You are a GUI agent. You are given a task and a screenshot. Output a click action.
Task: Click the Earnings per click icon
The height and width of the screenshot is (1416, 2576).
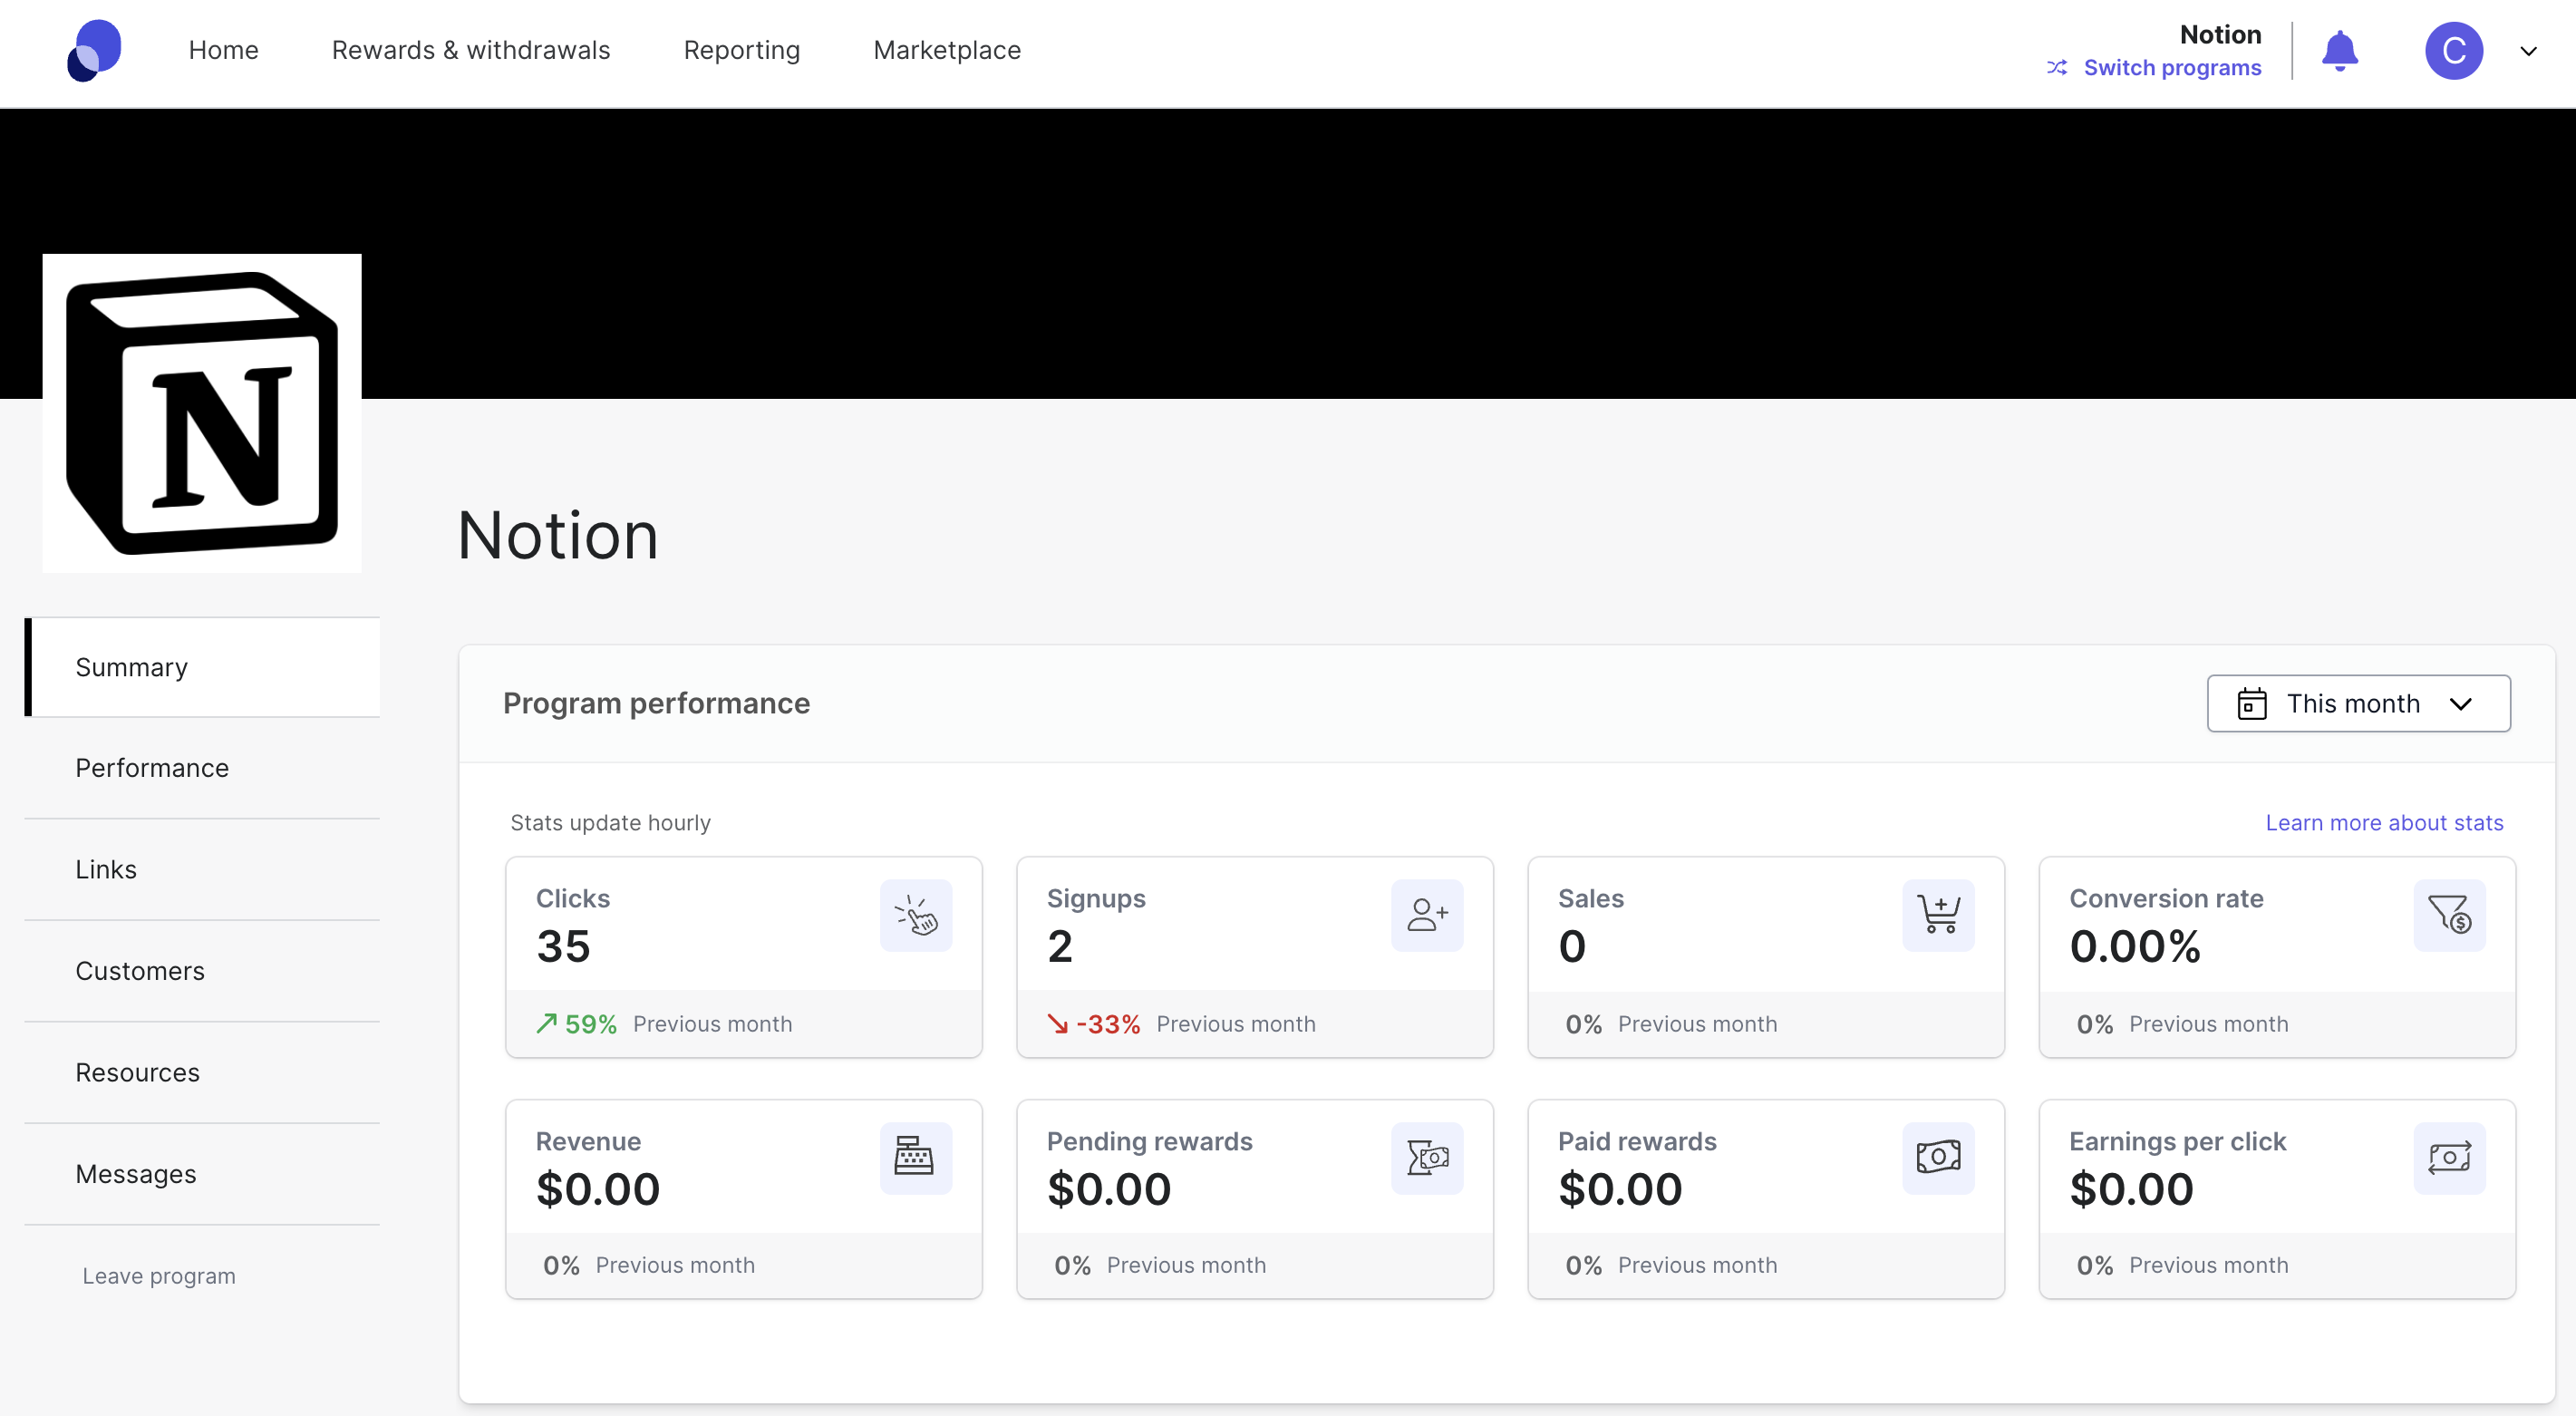click(2449, 1157)
